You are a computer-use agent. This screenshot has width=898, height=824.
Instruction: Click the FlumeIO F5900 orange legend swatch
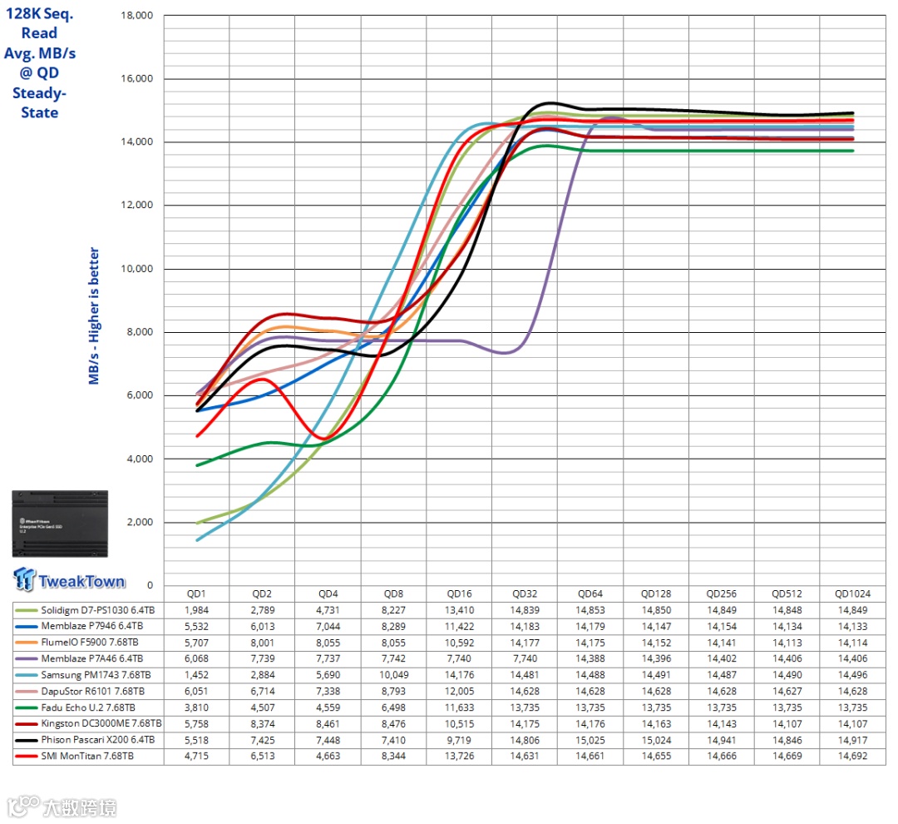coord(27,643)
